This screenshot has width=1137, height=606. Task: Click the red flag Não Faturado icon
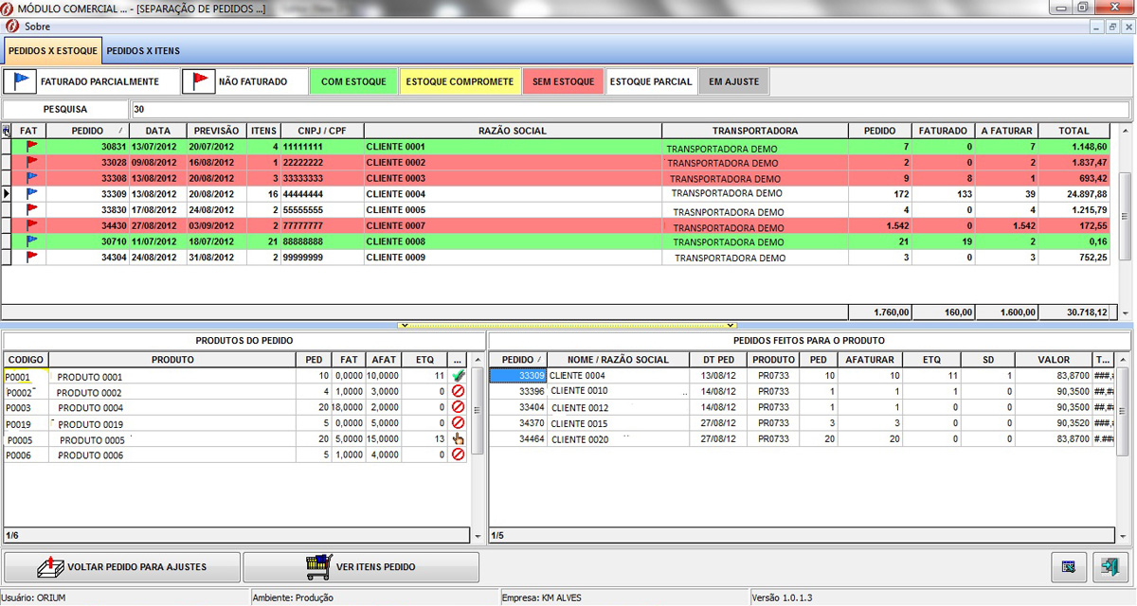(x=199, y=81)
